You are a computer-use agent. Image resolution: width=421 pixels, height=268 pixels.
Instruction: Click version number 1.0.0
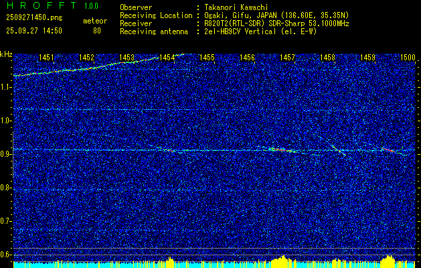pos(91,5)
